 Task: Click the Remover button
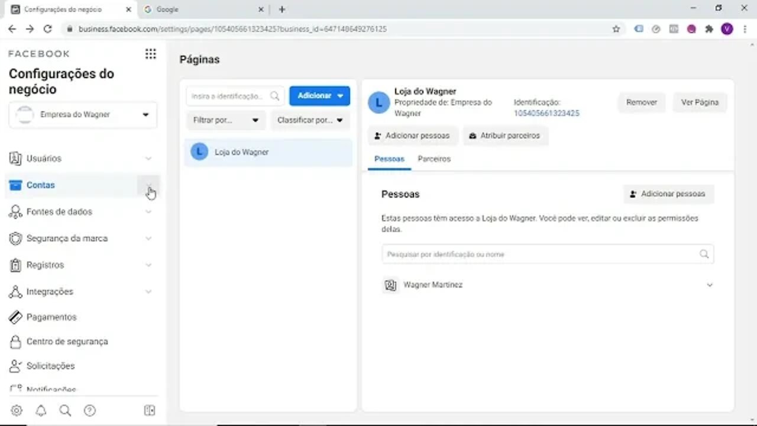(642, 102)
